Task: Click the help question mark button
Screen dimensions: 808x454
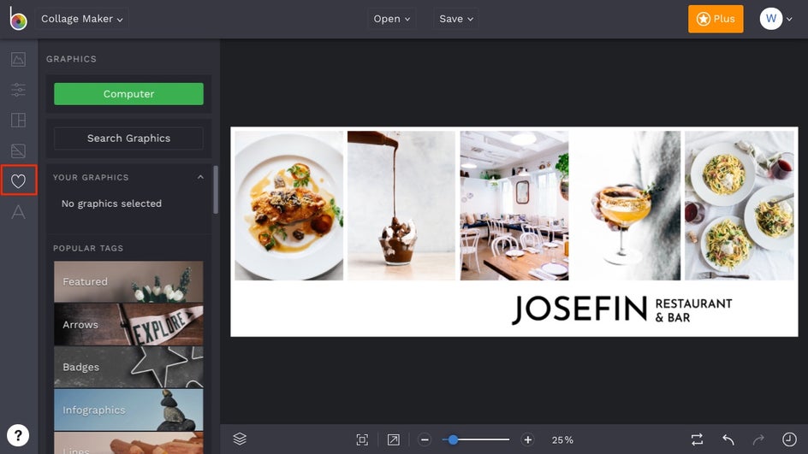Action: pyautogui.click(x=18, y=435)
